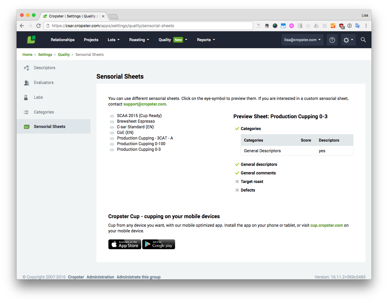
Task: Click the Google Drive extension icon
Action: click(316, 26)
